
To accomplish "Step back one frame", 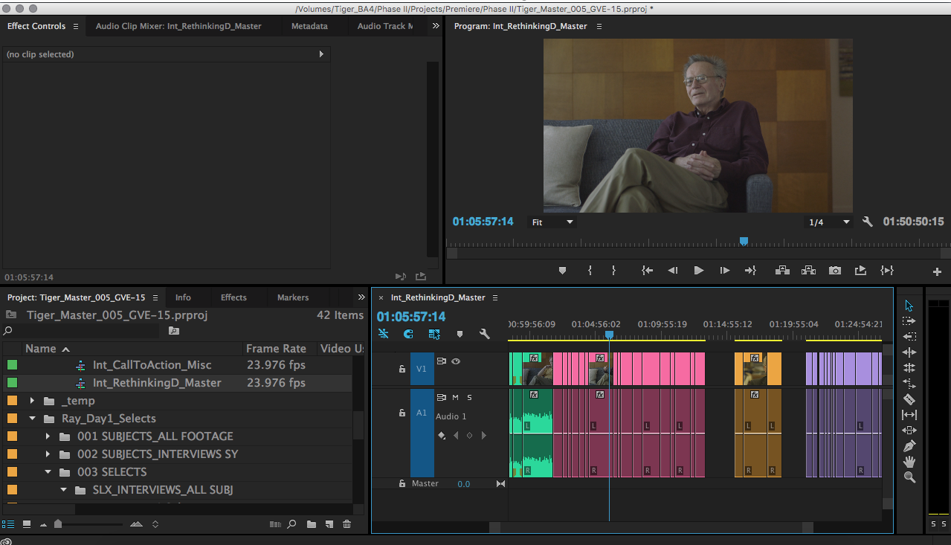I will tap(673, 271).
